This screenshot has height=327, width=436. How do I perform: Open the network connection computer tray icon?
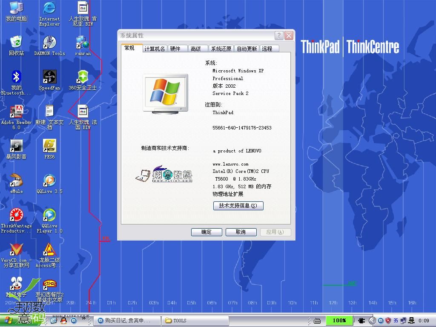411,321
